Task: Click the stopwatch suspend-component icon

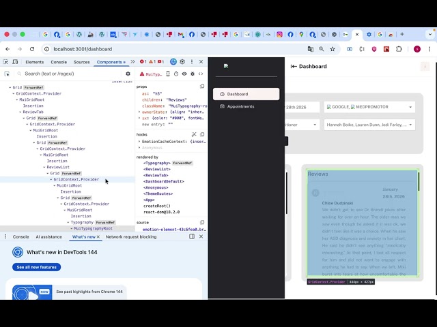Action: pos(176,74)
